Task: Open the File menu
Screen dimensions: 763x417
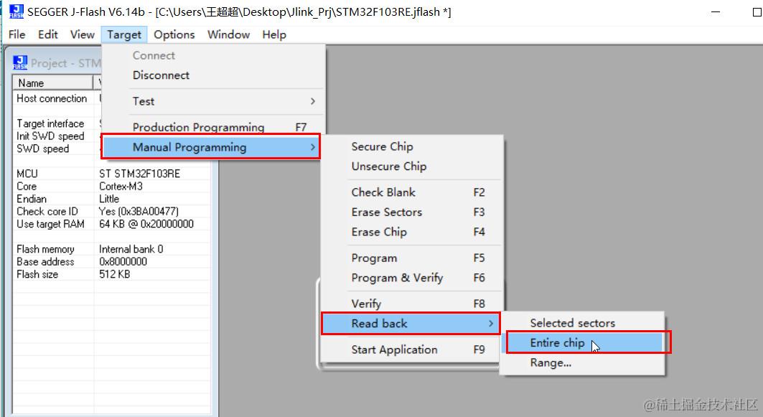Action: tap(17, 34)
